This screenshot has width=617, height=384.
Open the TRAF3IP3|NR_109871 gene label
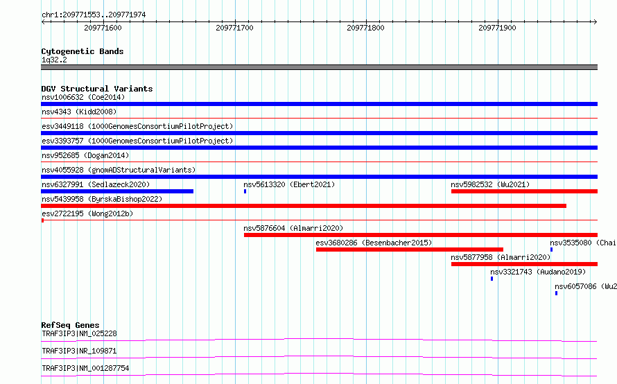point(79,351)
